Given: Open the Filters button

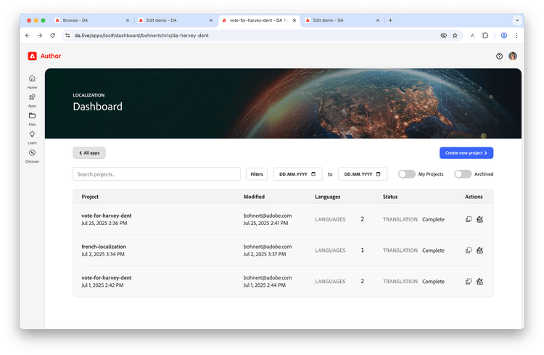Looking at the screenshot, I should tap(257, 174).
